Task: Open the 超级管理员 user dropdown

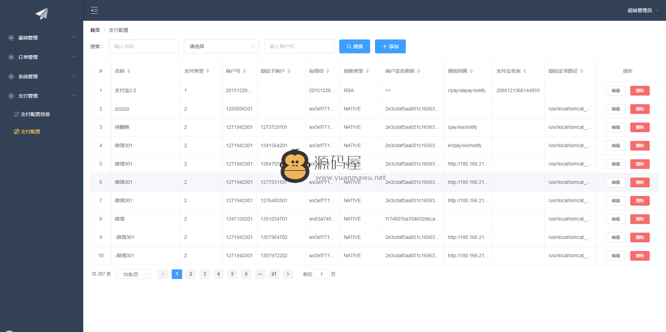Action: coord(643,10)
